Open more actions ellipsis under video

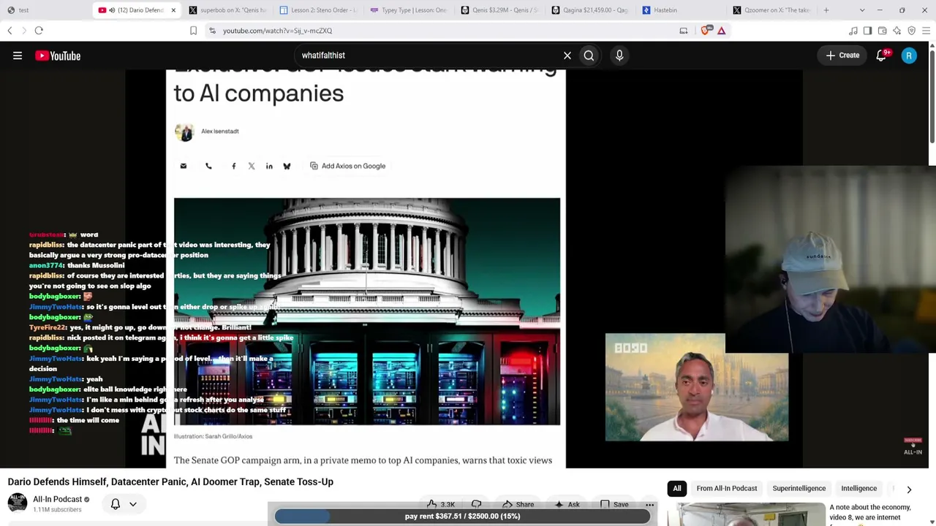point(649,505)
